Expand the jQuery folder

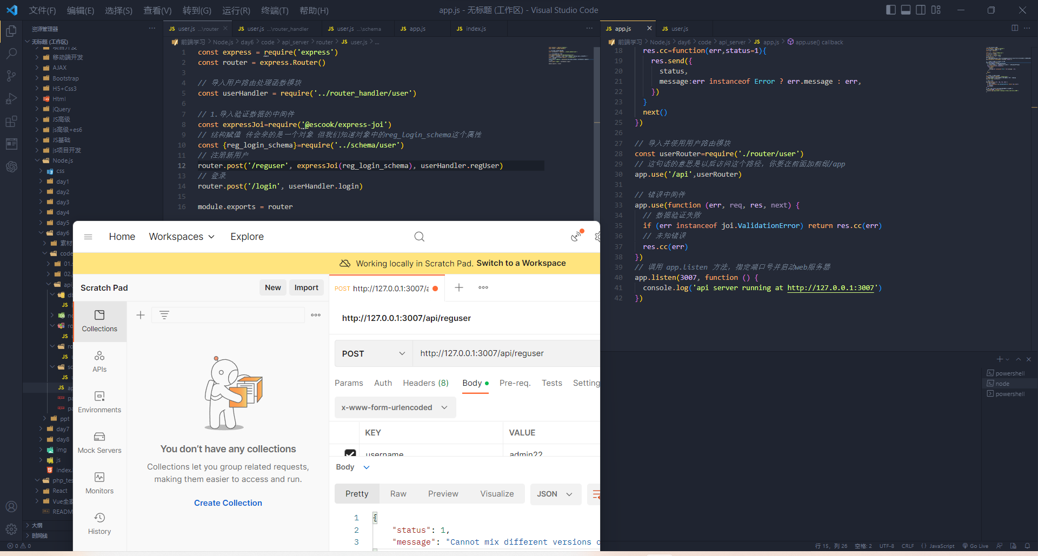(x=38, y=109)
